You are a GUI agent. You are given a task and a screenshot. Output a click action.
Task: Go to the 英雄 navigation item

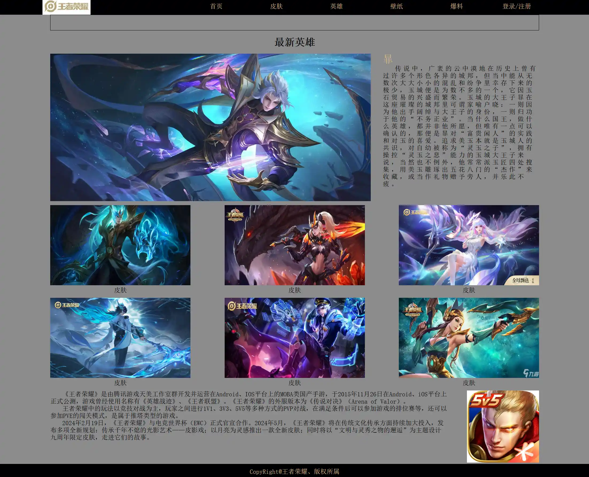point(336,6)
